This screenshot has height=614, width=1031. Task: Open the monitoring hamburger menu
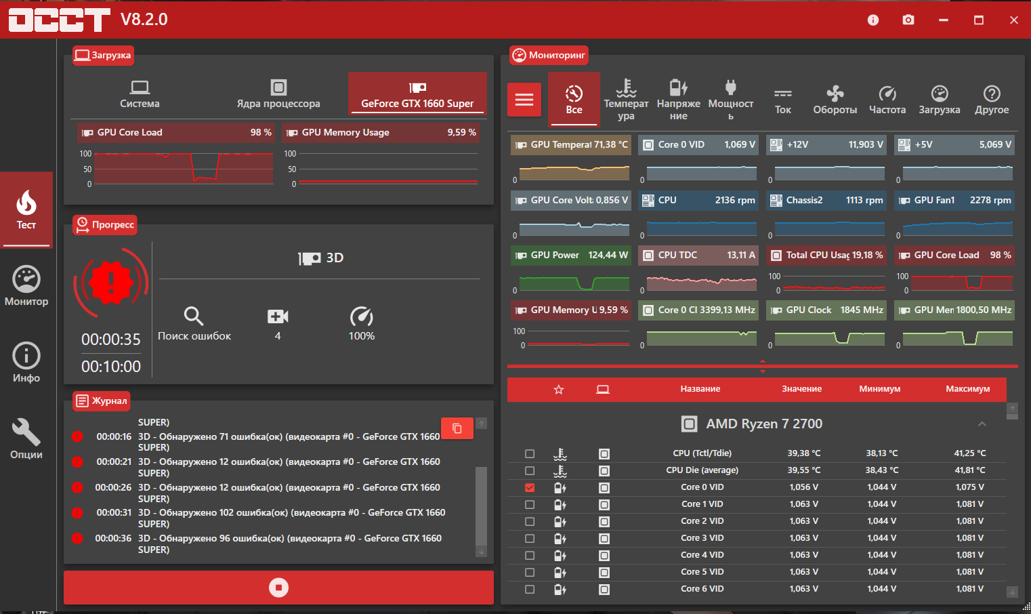click(524, 100)
